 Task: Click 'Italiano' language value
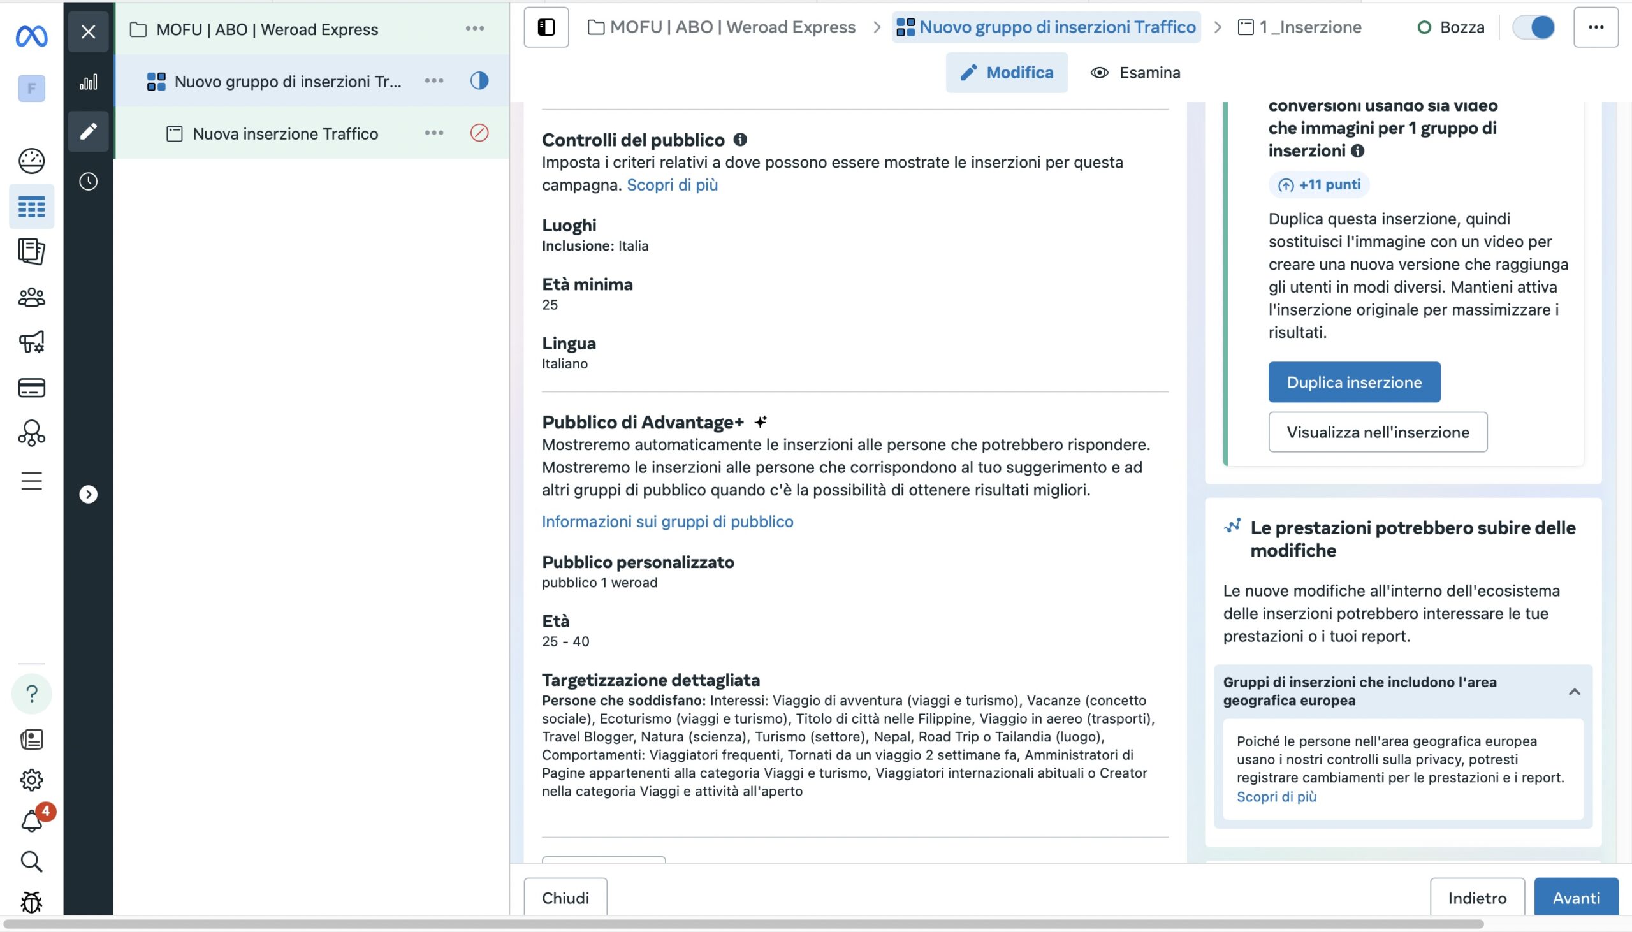click(564, 363)
